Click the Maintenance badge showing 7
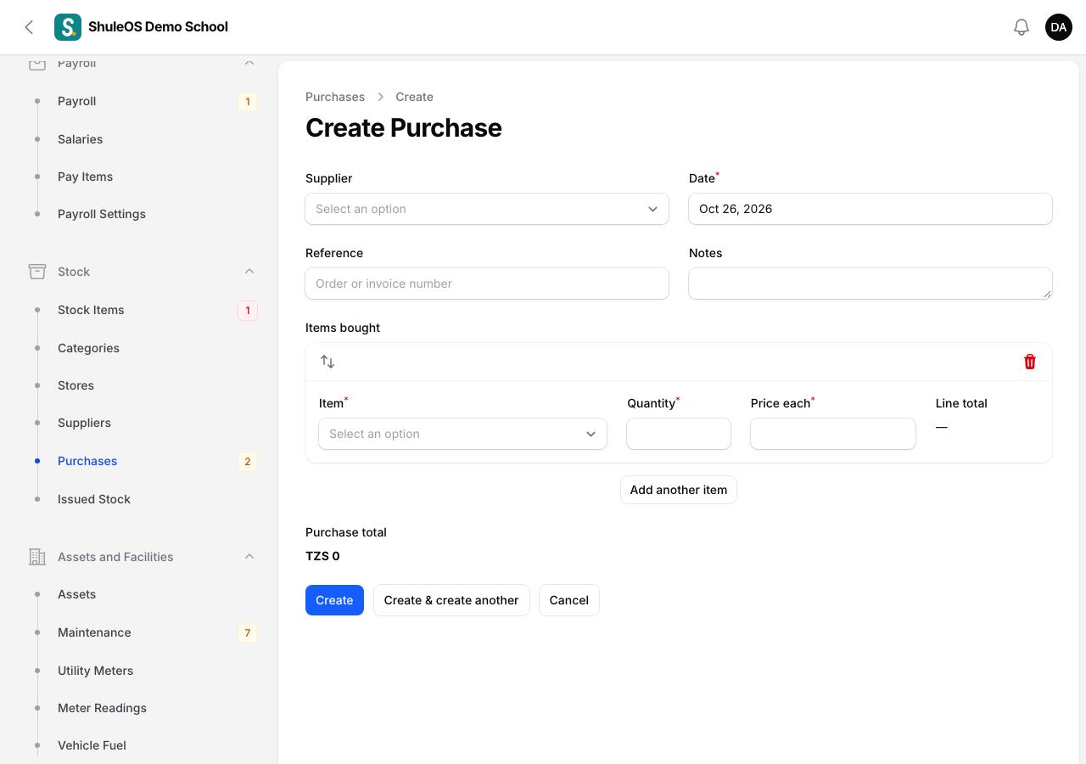 [x=248, y=632]
